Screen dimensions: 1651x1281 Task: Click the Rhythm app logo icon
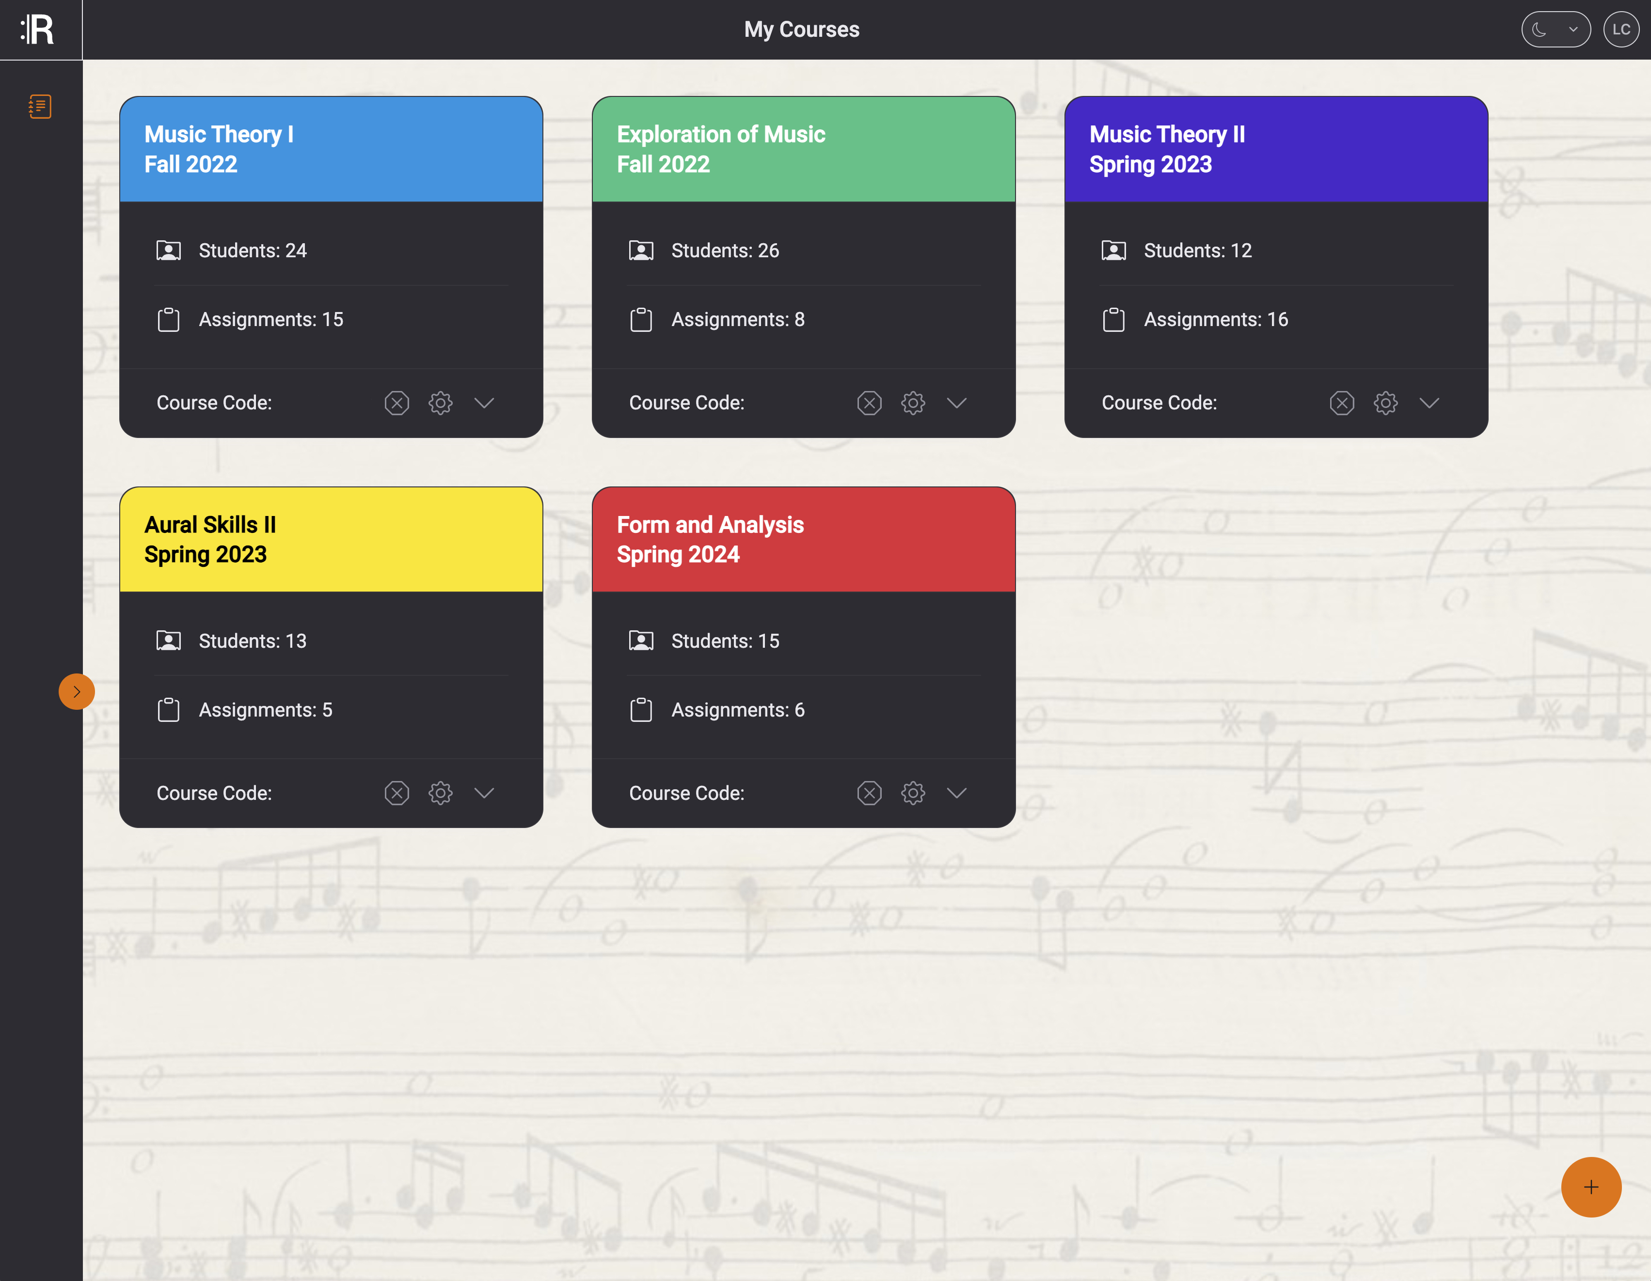pyautogui.click(x=38, y=30)
